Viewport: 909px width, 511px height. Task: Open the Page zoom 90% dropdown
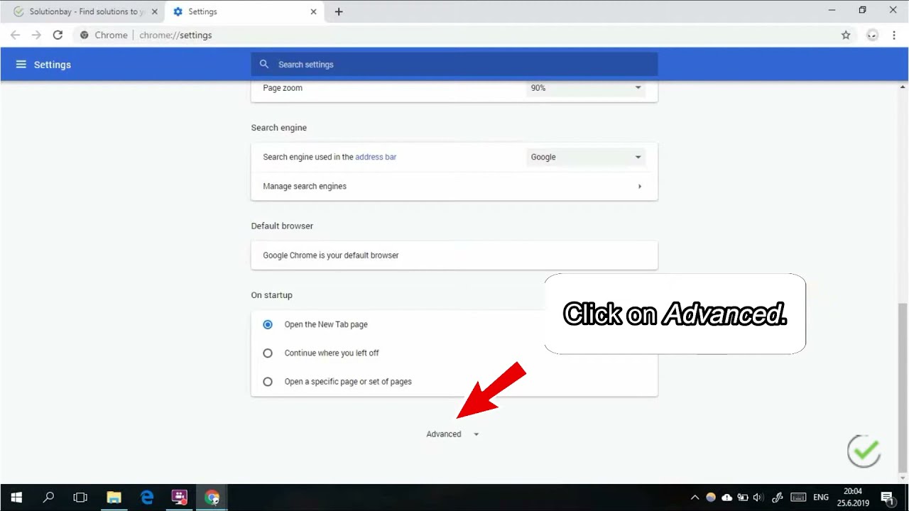(586, 88)
